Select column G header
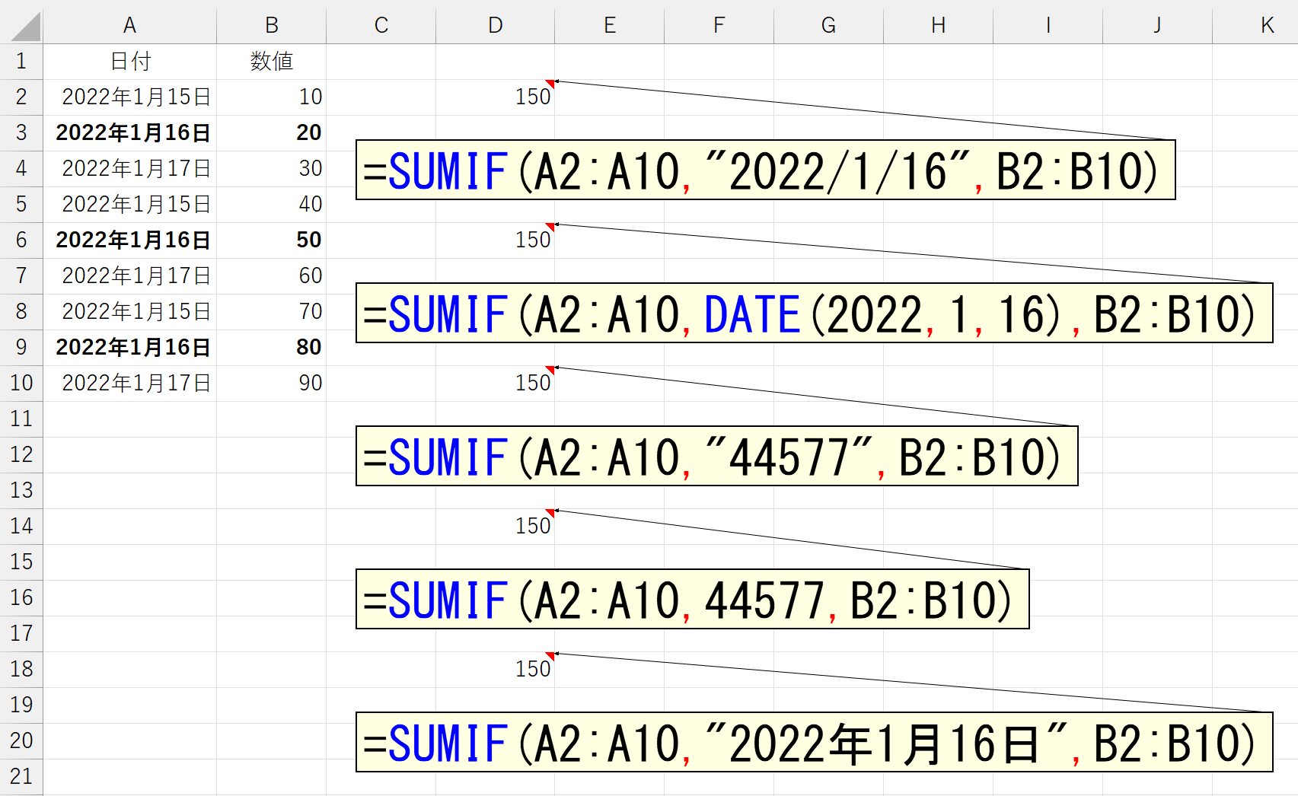The width and height of the screenshot is (1298, 796). coord(829,25)
